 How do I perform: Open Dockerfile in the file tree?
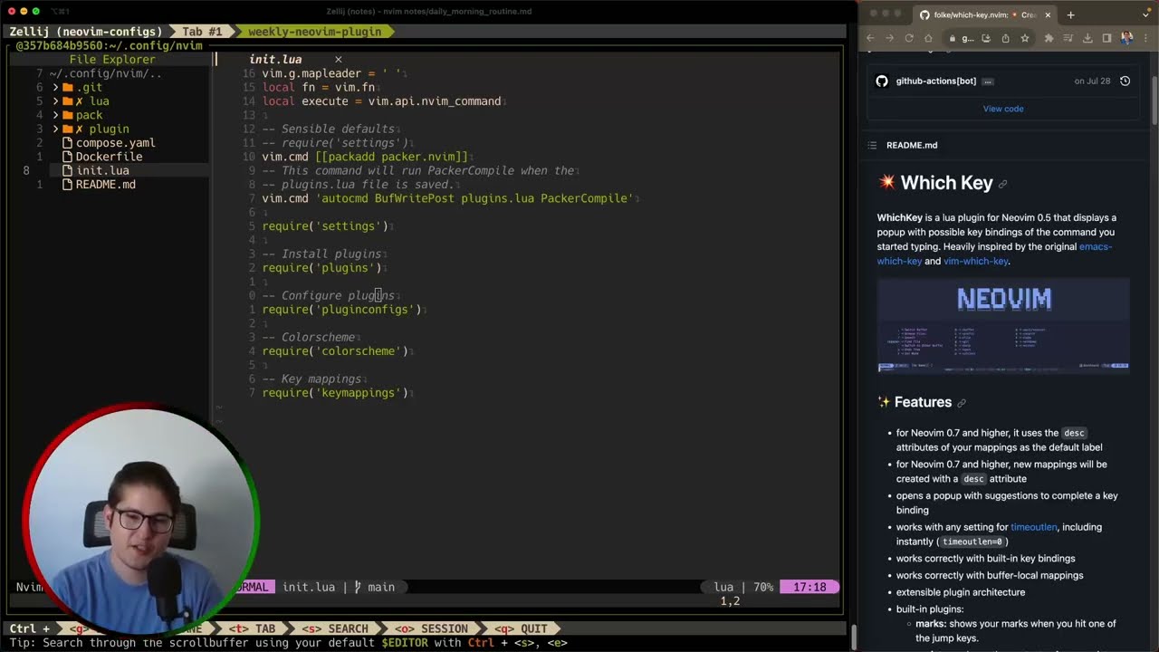pyautogui.click(x=102, y=157)
